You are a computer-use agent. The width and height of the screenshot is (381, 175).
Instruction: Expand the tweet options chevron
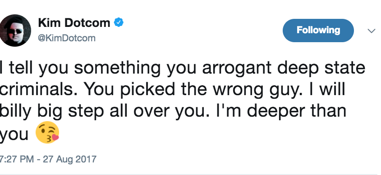371,31
